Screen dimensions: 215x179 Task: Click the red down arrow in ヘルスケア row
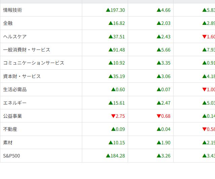(x=204, y=37)
